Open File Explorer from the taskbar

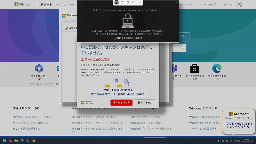point(16,141)
